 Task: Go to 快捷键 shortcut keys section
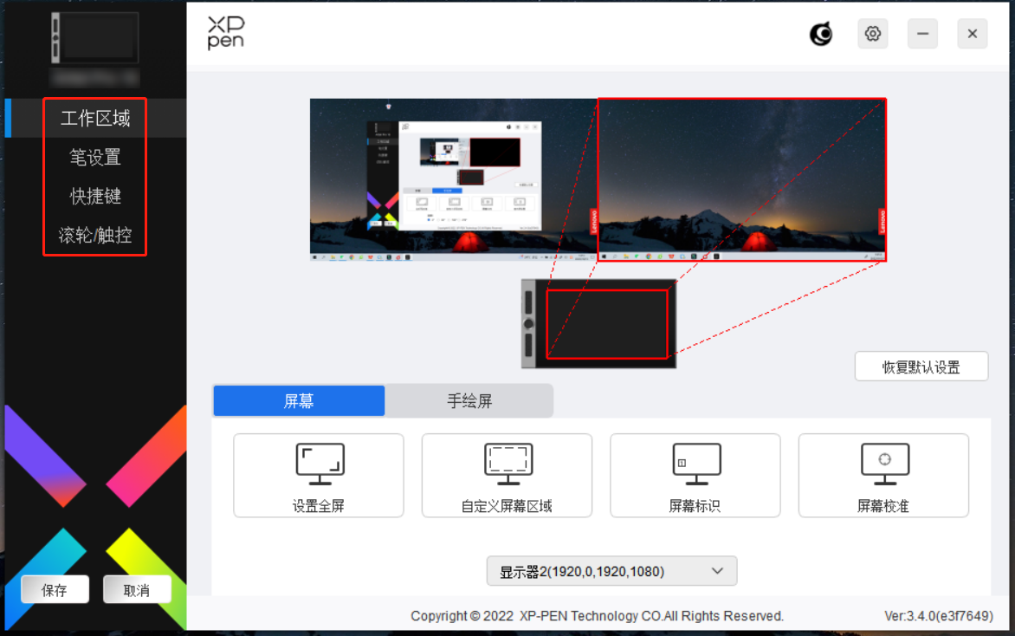(95, 197)
